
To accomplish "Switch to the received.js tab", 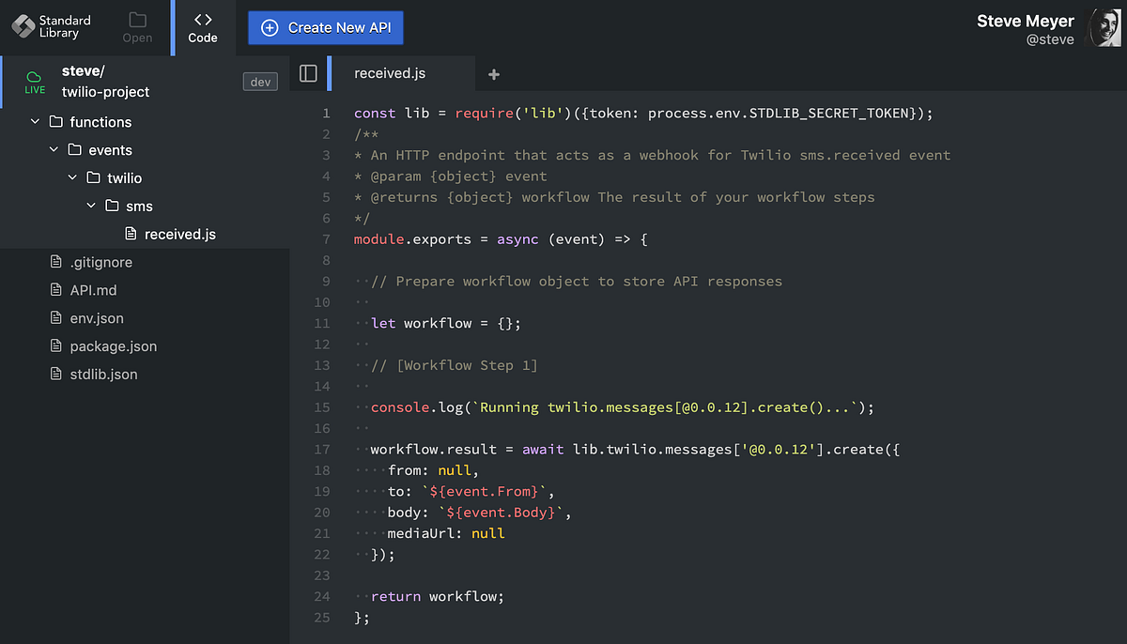I will click(388, 71).
